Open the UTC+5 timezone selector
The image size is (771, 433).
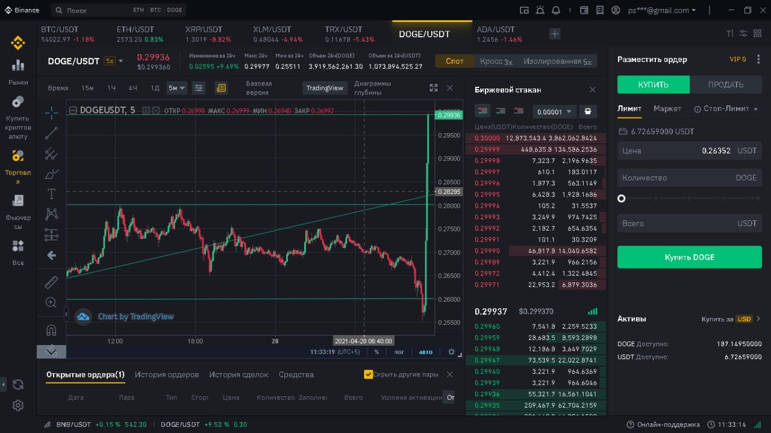334,352
